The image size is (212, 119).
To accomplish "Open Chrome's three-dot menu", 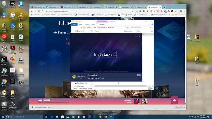I will [184, 11].
